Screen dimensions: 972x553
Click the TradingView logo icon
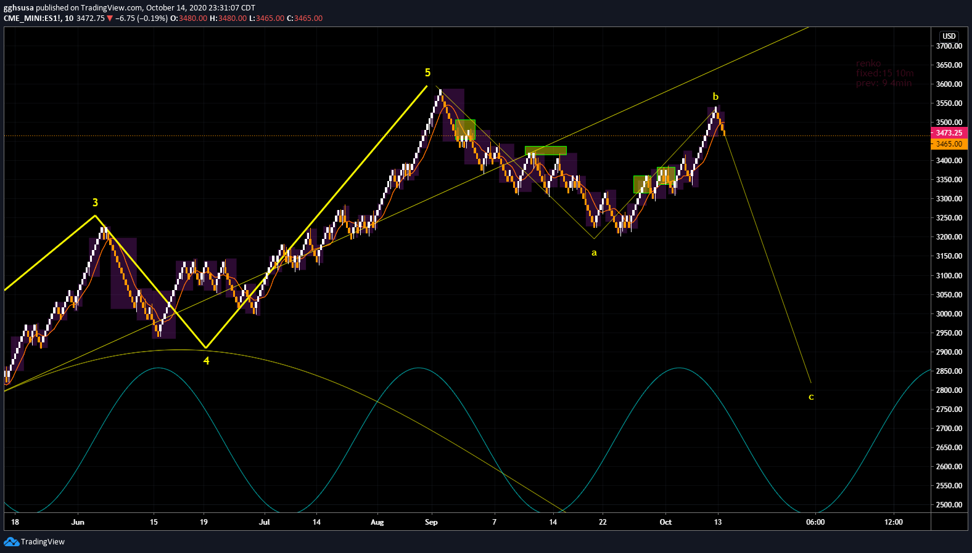point(11,541)
